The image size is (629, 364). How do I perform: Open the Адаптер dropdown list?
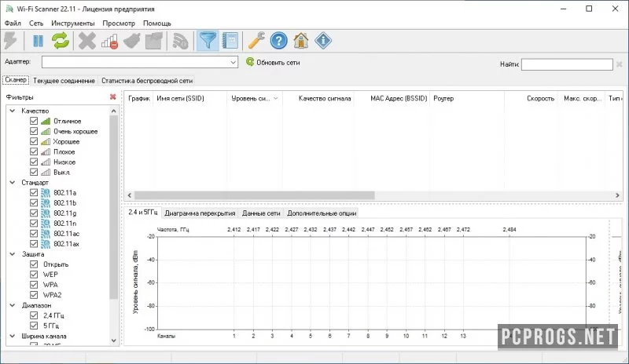point(233,62)
